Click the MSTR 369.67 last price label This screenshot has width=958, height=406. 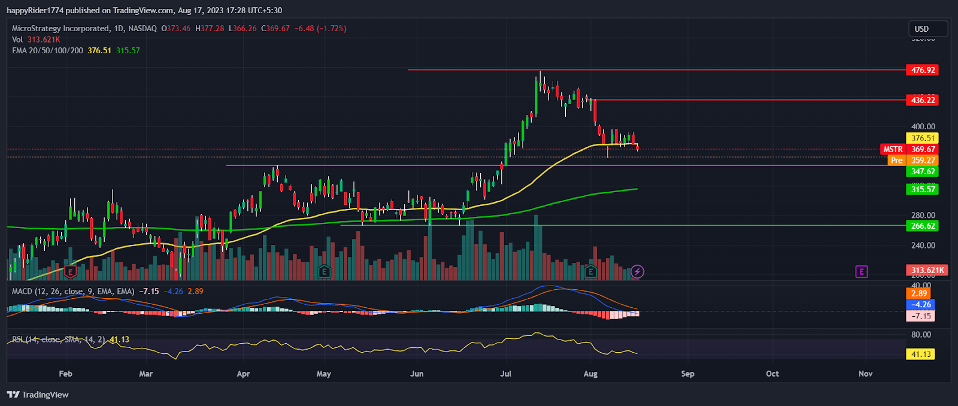910,149
